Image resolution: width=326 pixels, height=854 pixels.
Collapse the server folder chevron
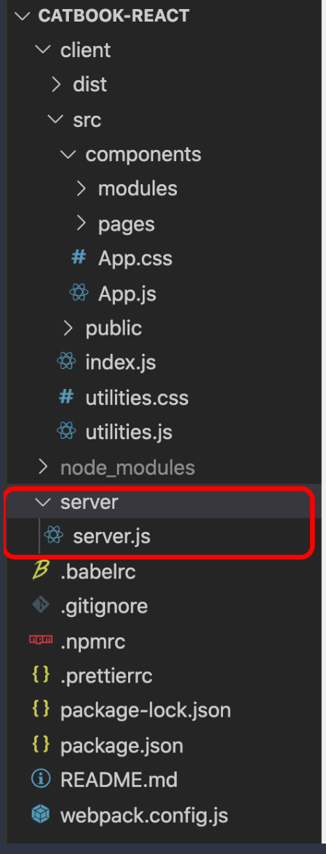pos(43,502)
